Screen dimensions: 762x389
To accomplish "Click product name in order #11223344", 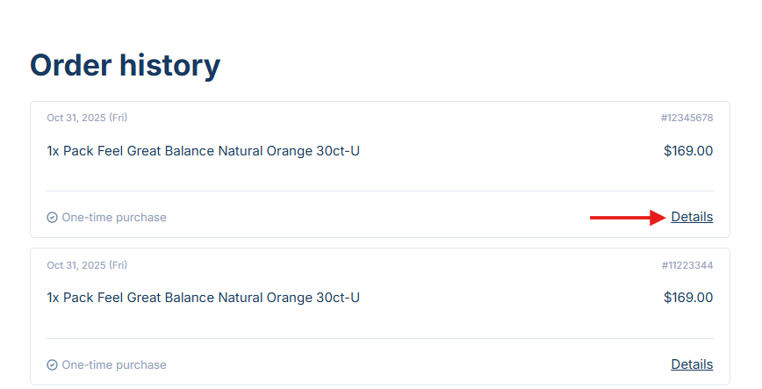I will pyautogui.click(x=211, y=298).
